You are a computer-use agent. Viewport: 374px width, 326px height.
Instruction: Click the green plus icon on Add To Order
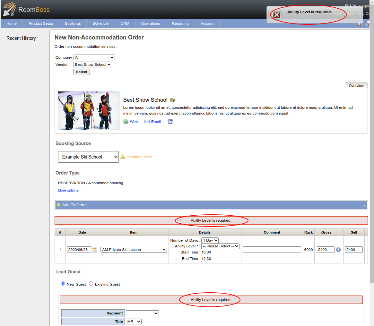pyautogui.click(x=59, y=205)
